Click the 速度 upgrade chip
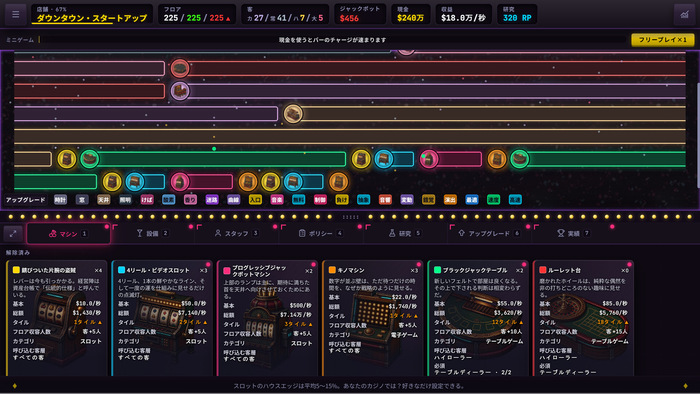 493,200
